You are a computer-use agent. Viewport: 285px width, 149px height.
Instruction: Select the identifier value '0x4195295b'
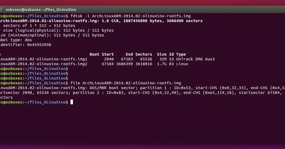(x=39, y=45)
